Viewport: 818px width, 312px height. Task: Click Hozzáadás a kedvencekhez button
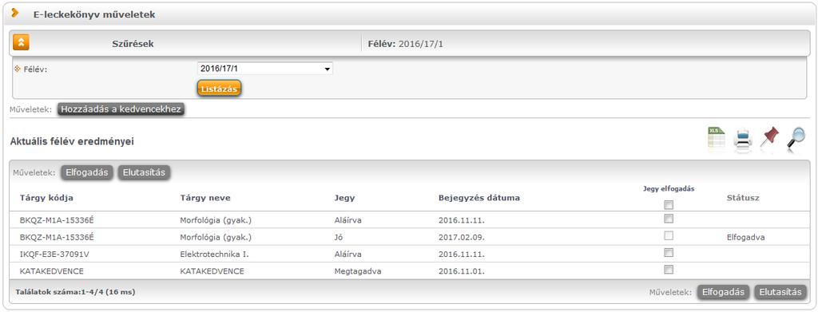(x=121, y=109)
